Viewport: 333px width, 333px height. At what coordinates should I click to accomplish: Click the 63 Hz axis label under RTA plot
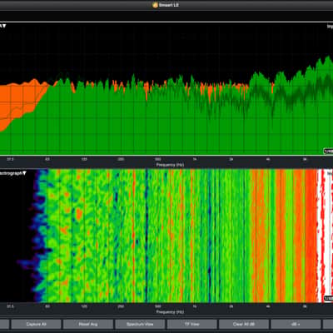click(47, 159)
